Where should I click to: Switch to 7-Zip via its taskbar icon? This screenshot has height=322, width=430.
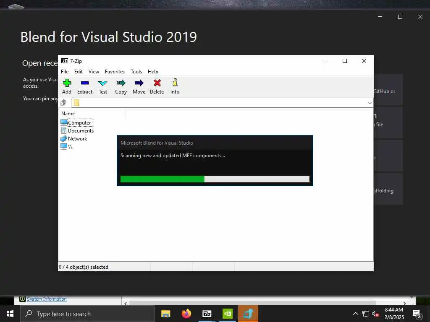point(207,314)
